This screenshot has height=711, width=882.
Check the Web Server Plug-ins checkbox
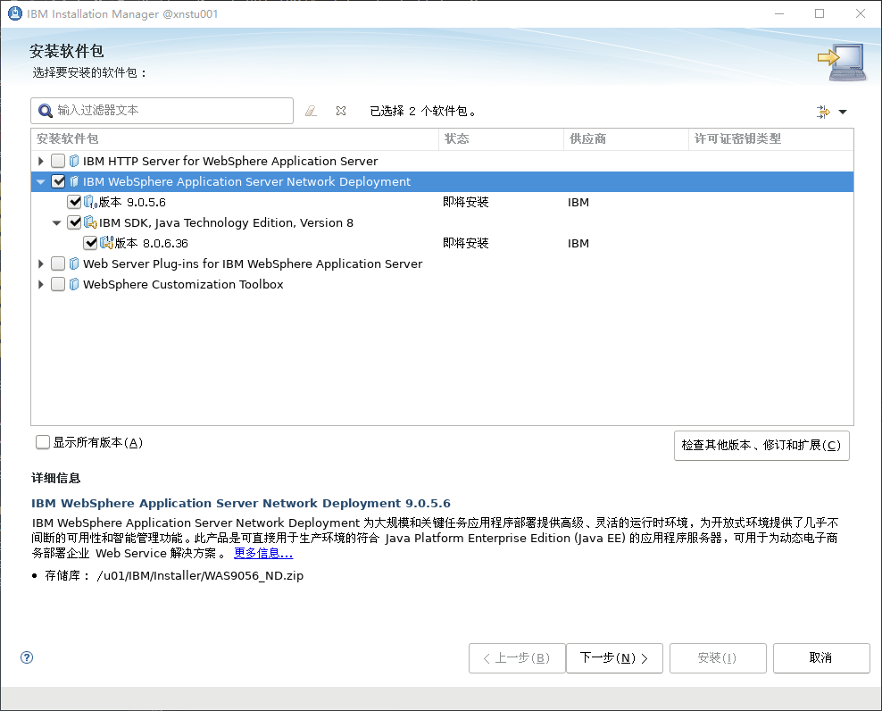(58, 264)
